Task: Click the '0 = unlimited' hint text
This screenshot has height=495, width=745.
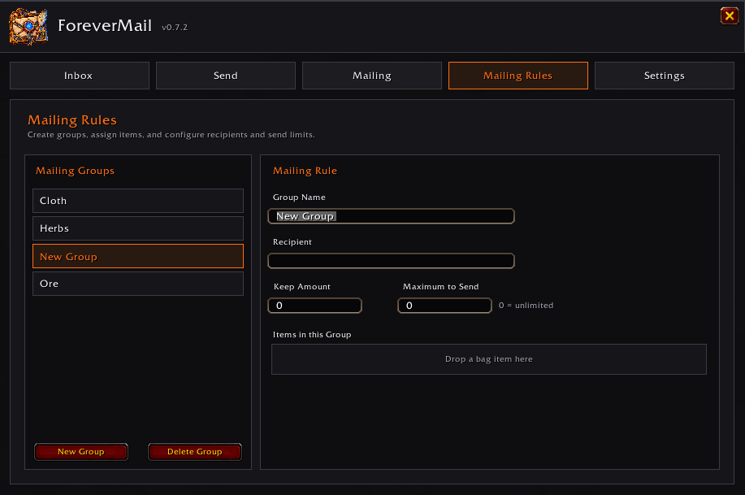Action: [526, 306]
